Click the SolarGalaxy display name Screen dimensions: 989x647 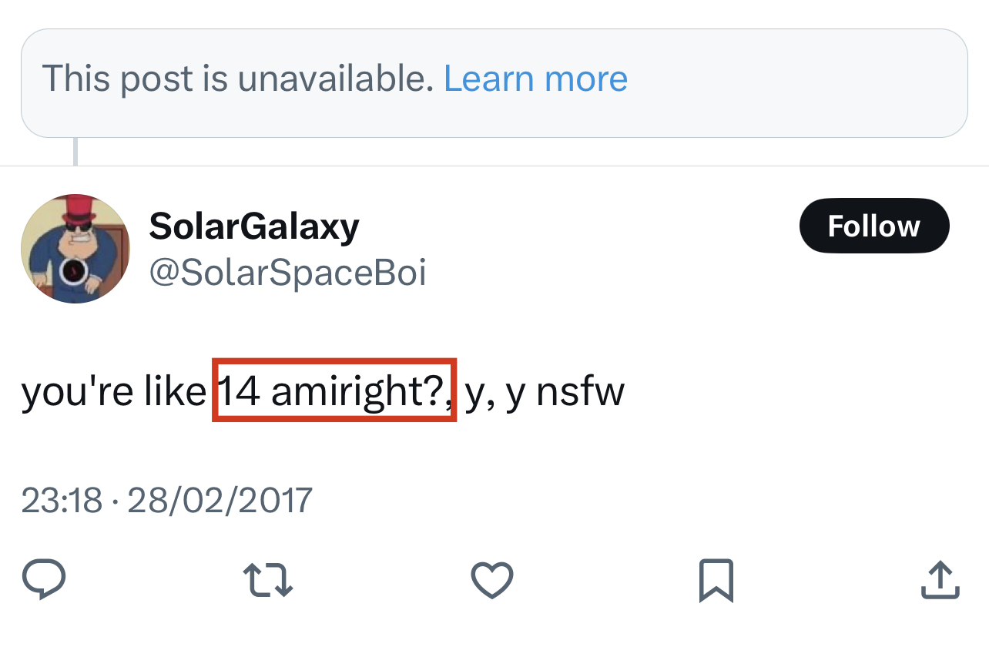[254, 226]
